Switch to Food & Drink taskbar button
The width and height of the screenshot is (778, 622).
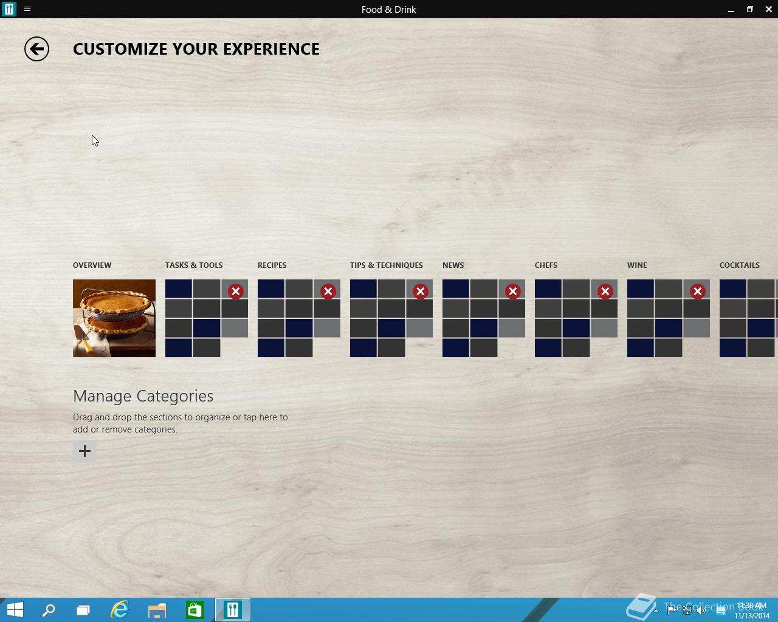(232, 610)
